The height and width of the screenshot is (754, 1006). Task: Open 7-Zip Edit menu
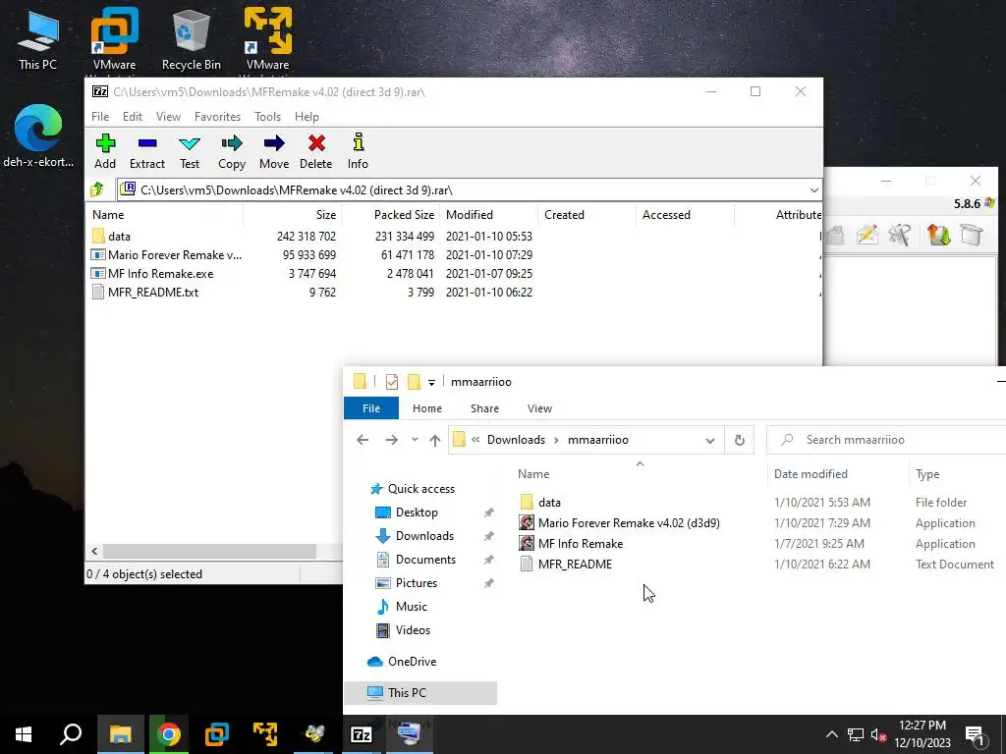tap(133, 117)
